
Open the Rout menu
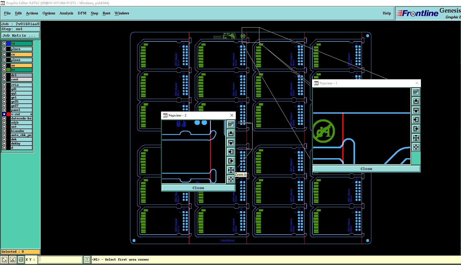point(106,13)
